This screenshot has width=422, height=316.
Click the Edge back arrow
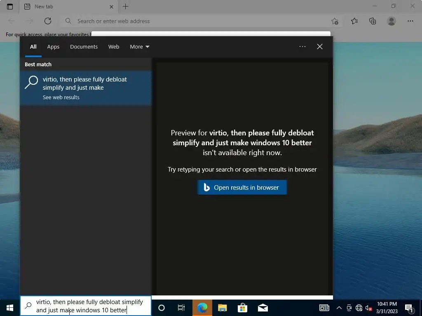pos(12,21)
